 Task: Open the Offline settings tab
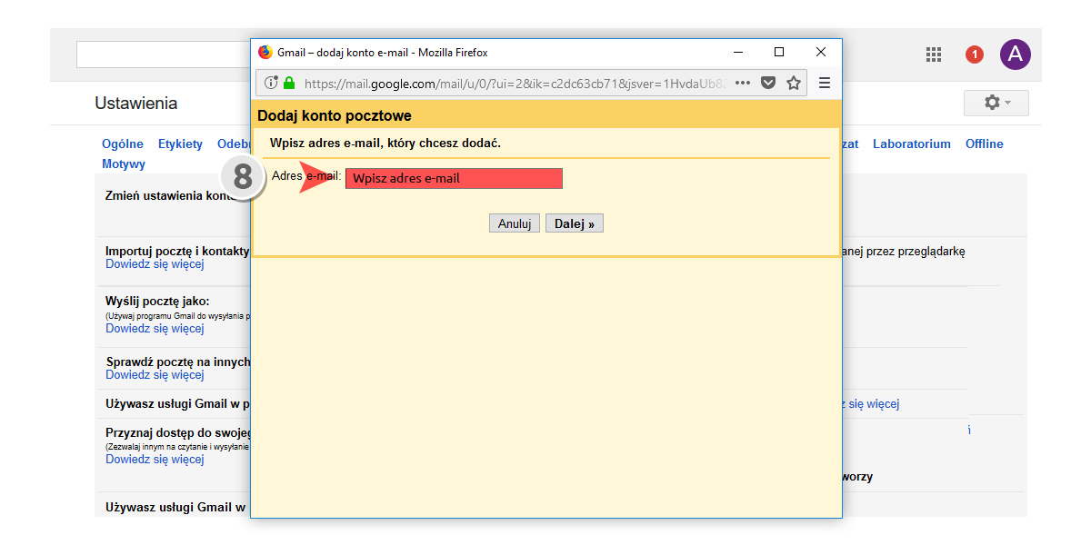point(985,144)
